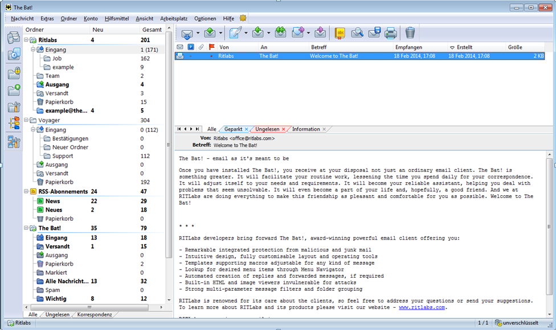The height and width of the screenshot is (330, 556).
Task: Click the reply to all toolbar icon
Action: 280,32
